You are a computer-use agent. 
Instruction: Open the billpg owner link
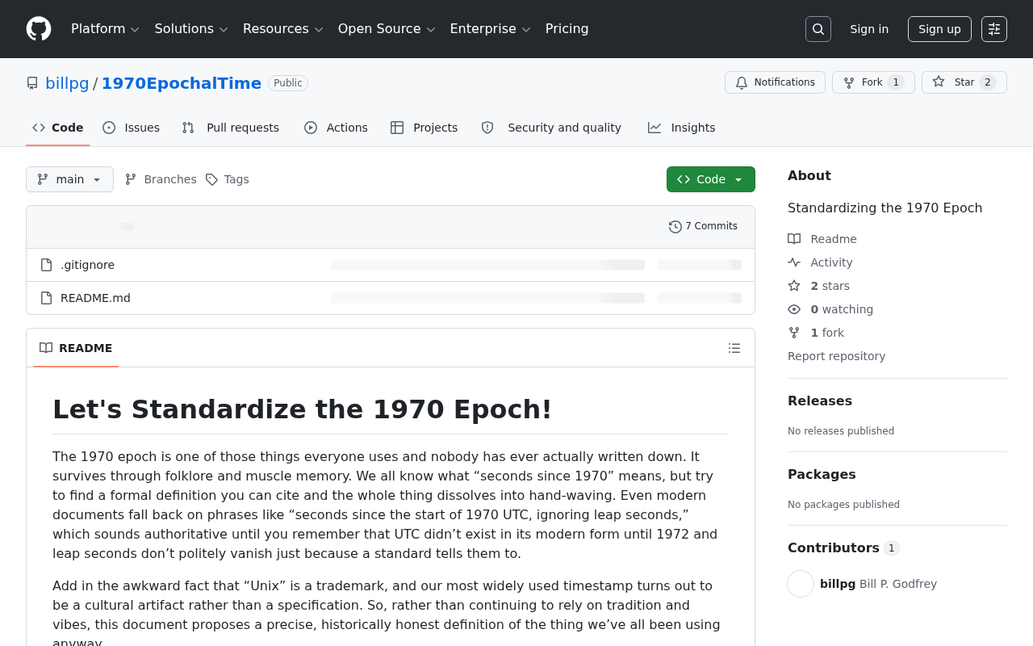pyautogui.click(x=67, y=83)
